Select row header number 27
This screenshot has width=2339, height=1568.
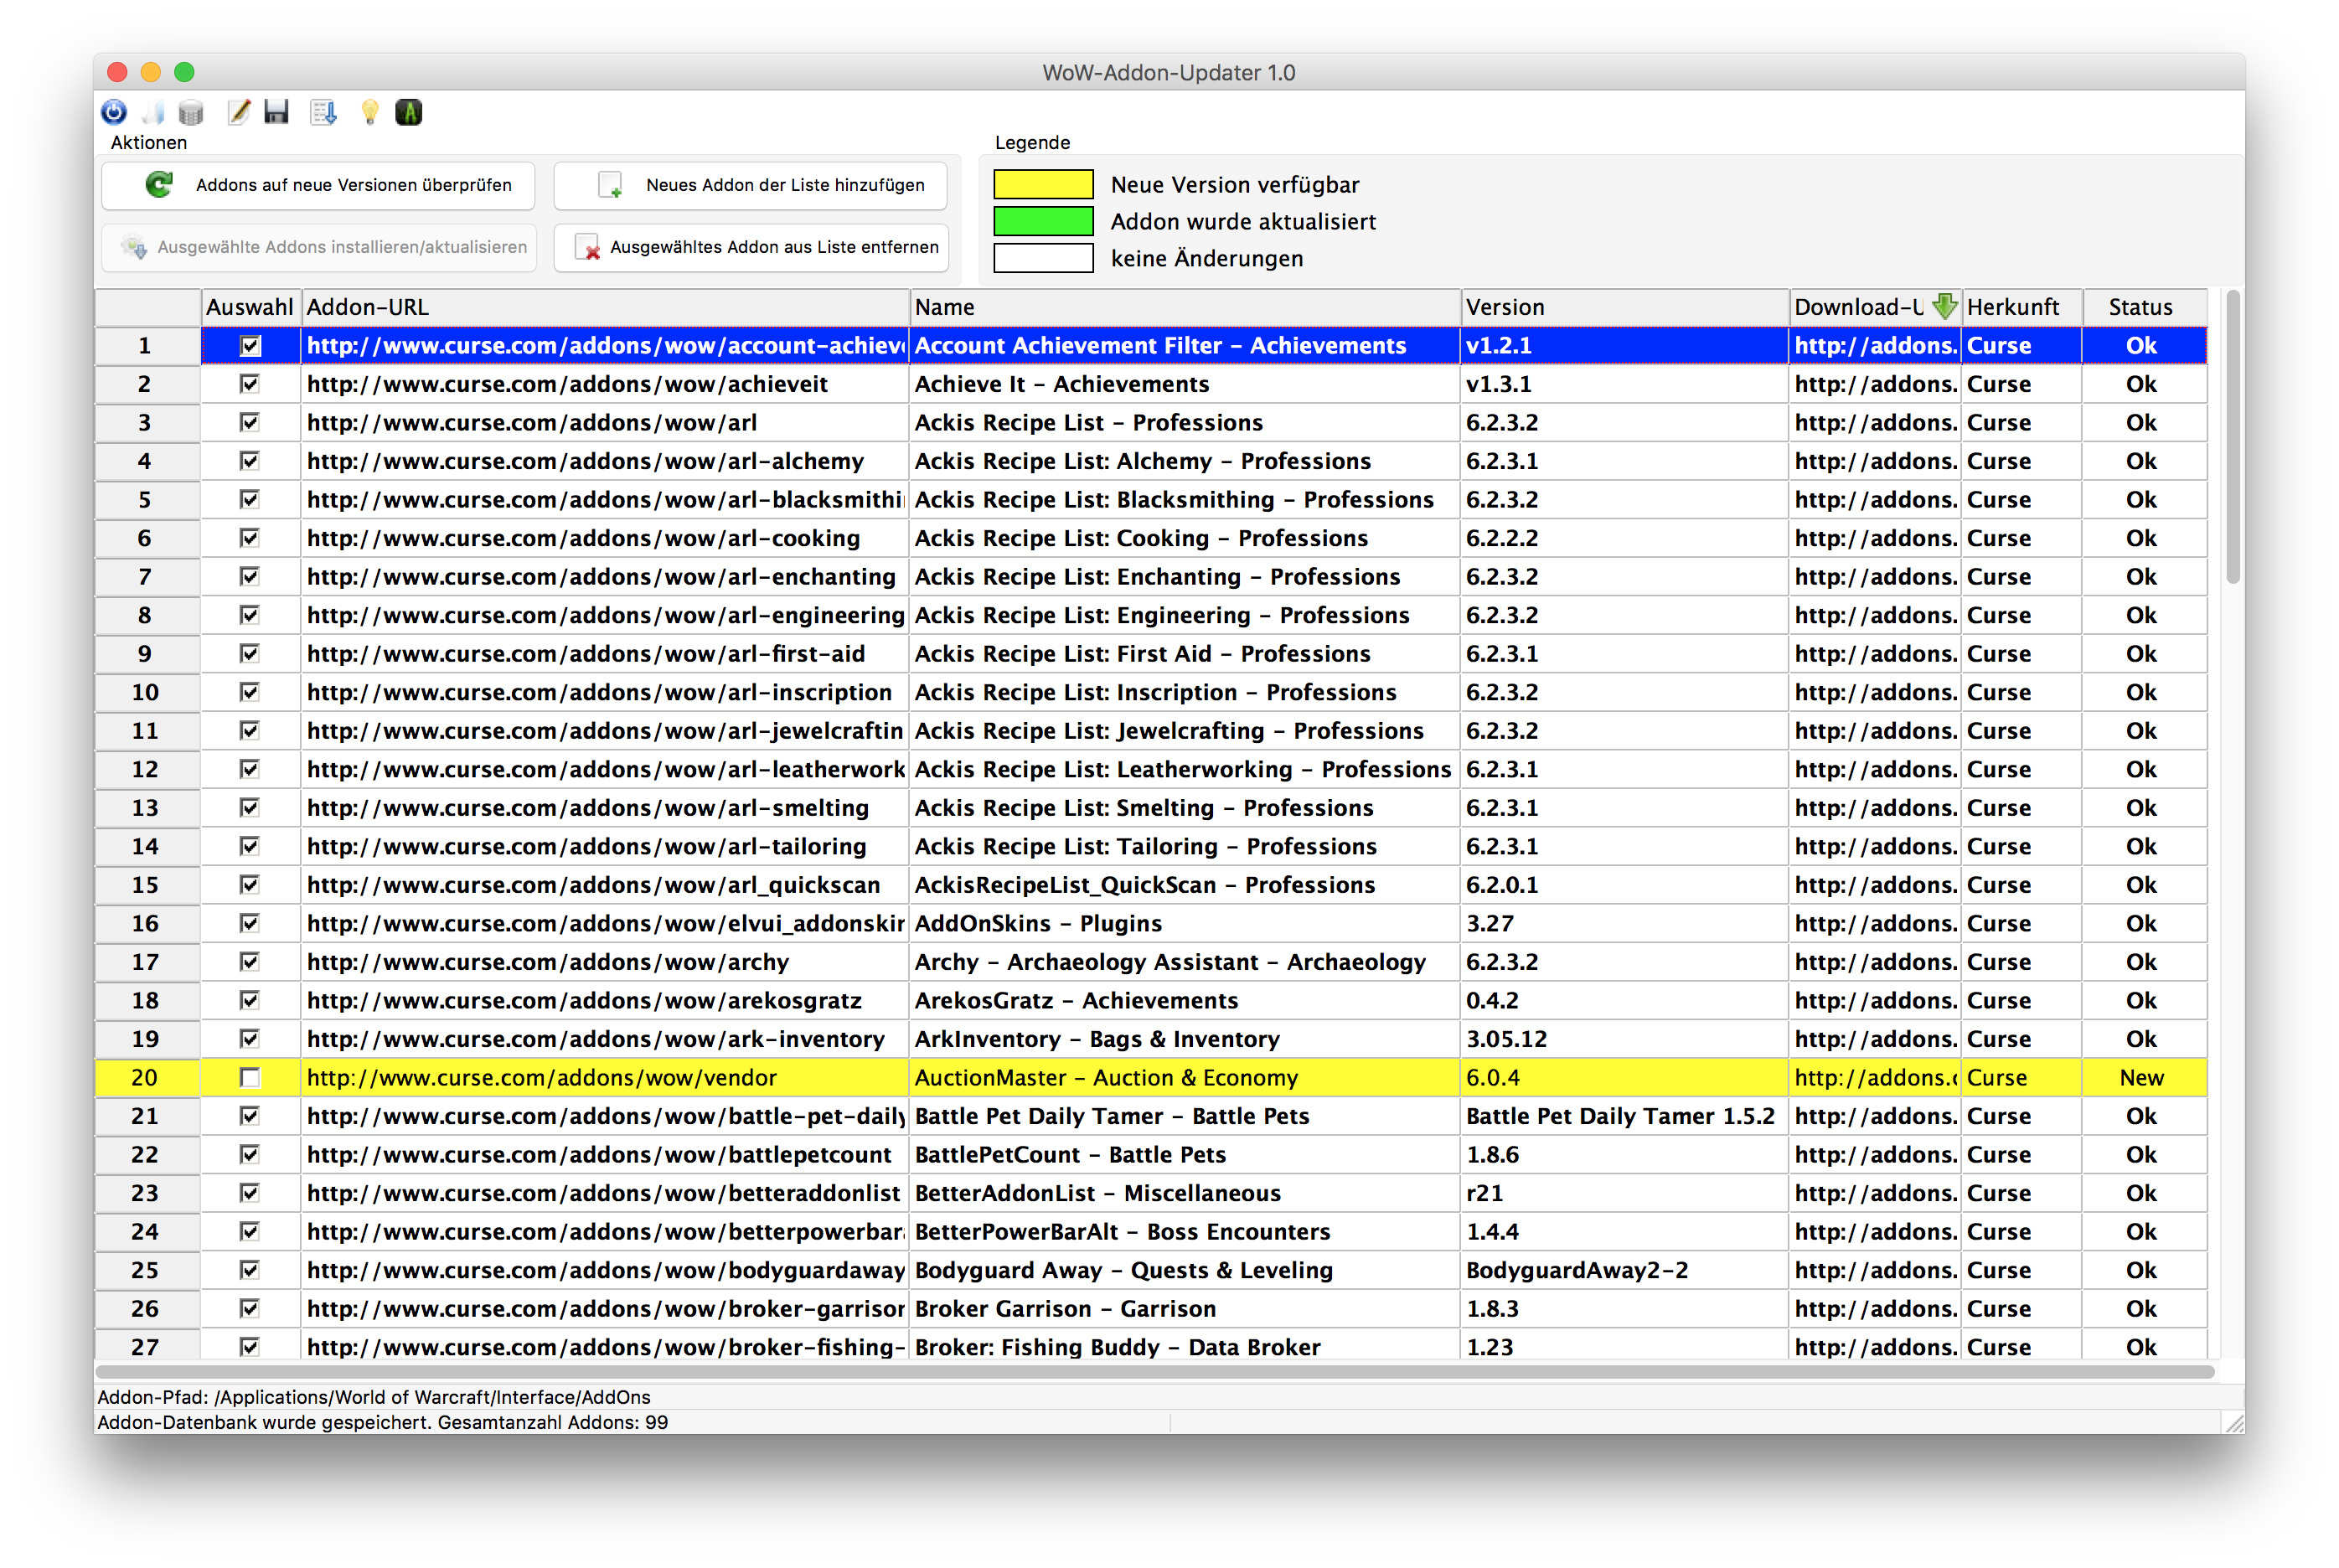[x=147, y=1346]
